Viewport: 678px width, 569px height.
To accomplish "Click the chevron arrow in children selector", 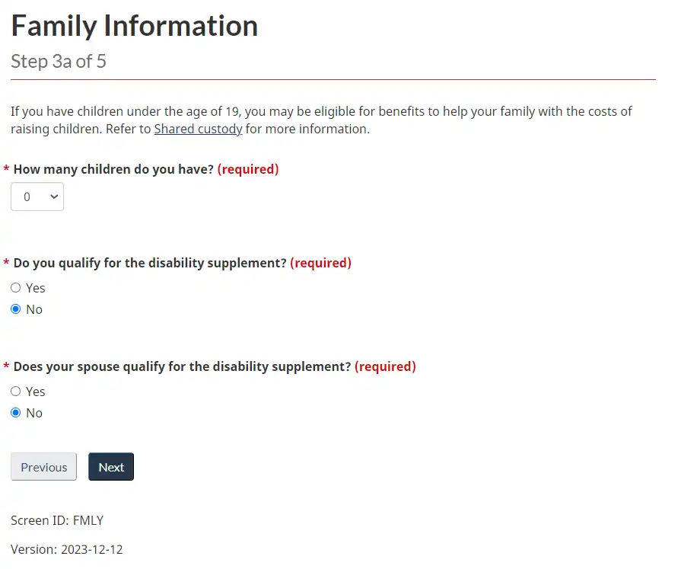I will click(x=54, y=197).
